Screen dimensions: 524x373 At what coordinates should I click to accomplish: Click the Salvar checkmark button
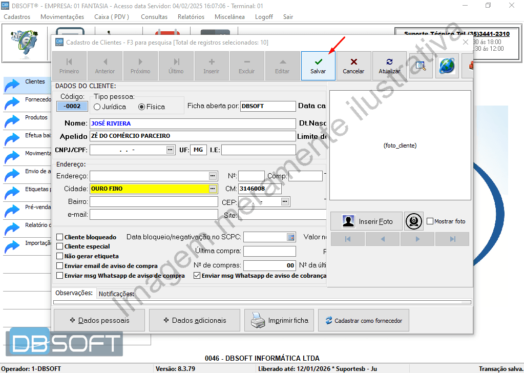tap(318, 66)
